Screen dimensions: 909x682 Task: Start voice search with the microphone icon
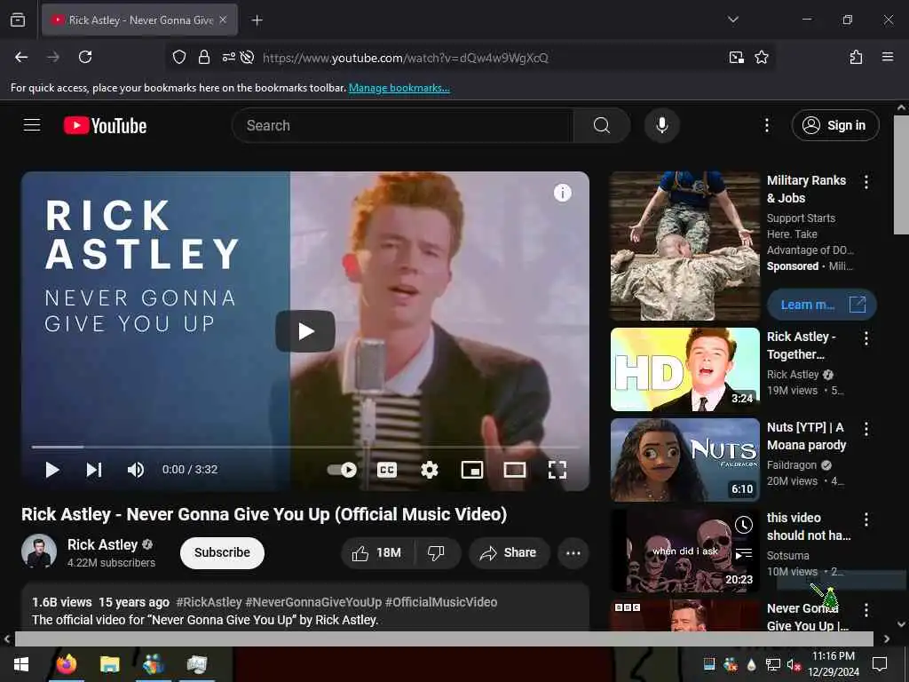pos(661,125)
